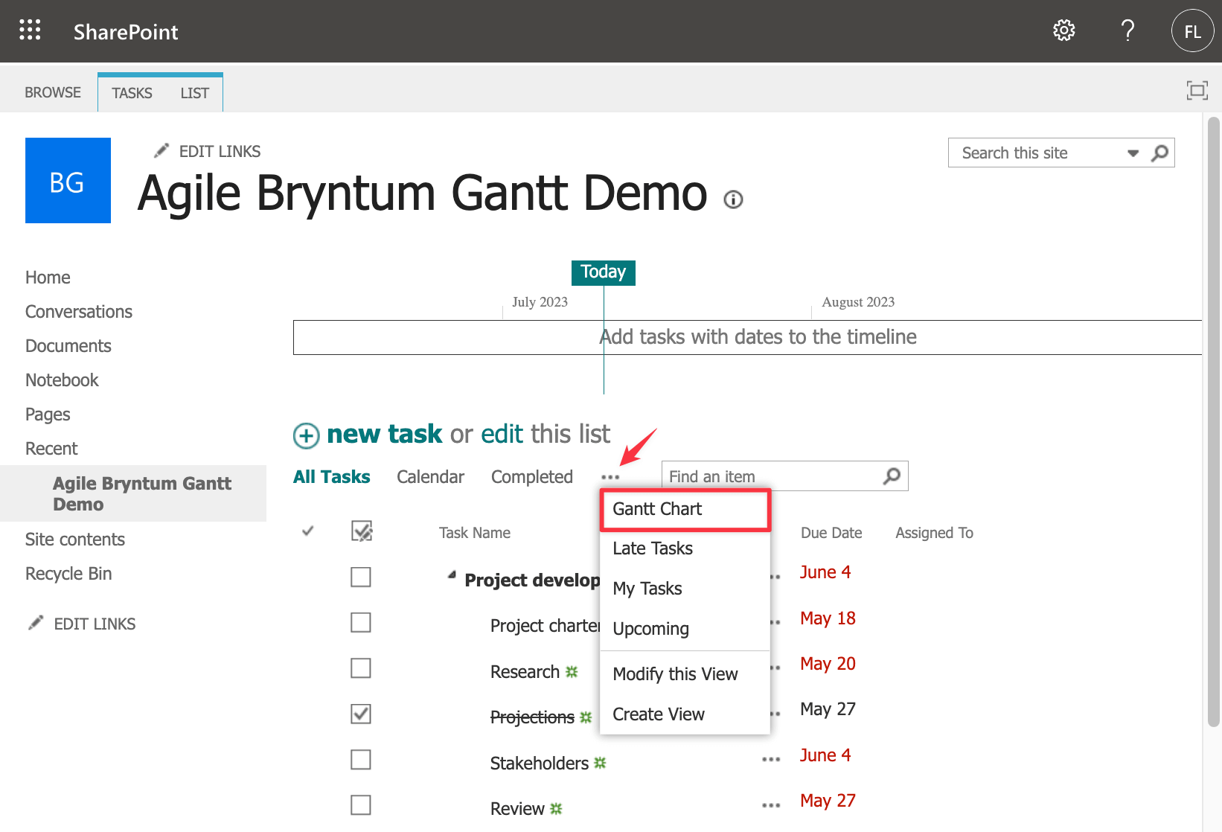The image size is (1222, 832).
Task: Click pencil icon beside bottom EDIT LINKS
Action: [x=36, y=623]
